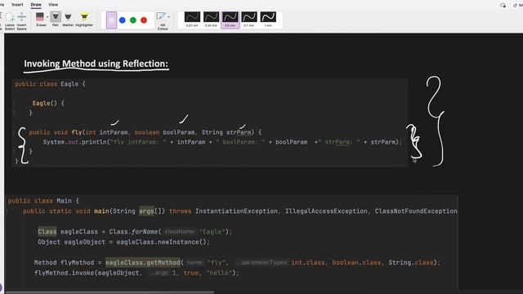
Task: Click the Draw tab label
Action: (36, 5)
